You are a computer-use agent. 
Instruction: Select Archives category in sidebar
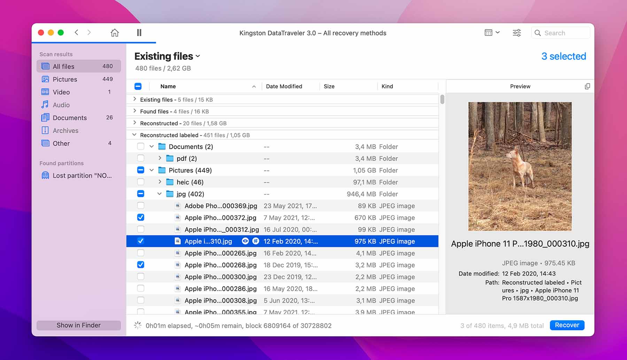(x=79, y=130)
